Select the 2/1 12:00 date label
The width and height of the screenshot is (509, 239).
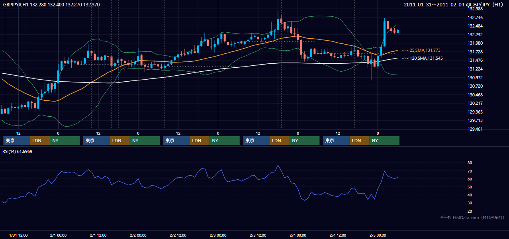click(x=98, y=235)
